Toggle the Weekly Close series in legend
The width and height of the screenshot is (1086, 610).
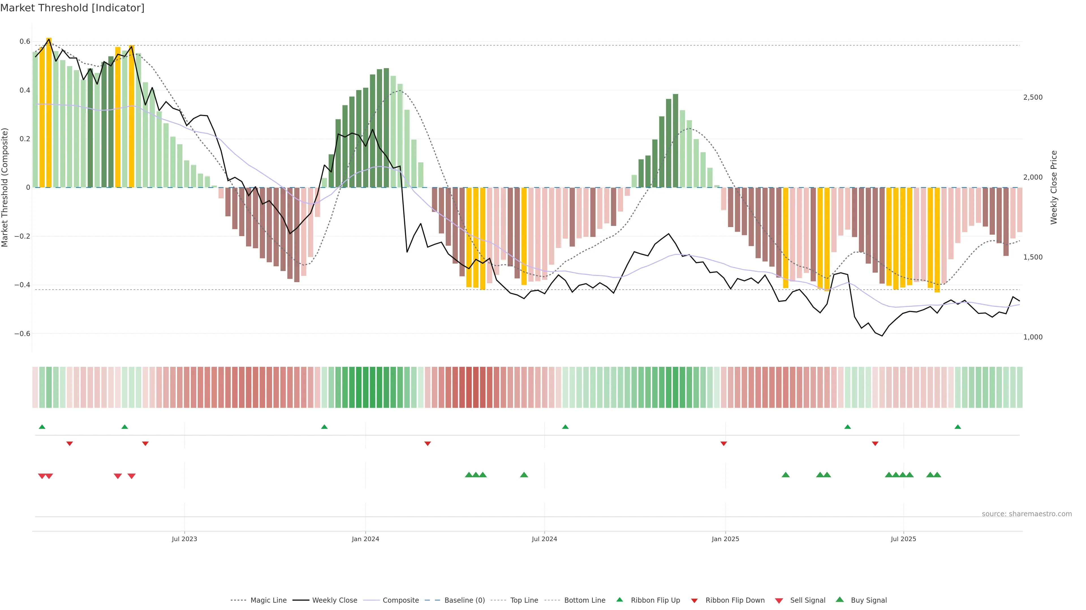(334, 600)
